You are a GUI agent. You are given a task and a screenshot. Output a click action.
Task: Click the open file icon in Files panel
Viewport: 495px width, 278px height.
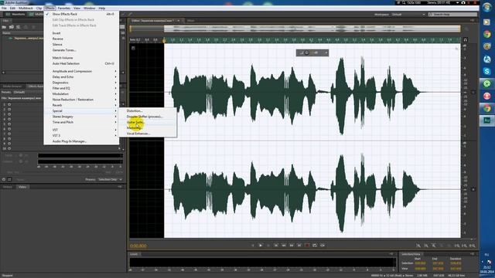pyautogui.click(x=5, y=27)
